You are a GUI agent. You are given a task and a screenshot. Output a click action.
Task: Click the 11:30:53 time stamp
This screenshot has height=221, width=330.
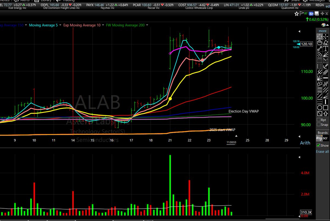231,142
